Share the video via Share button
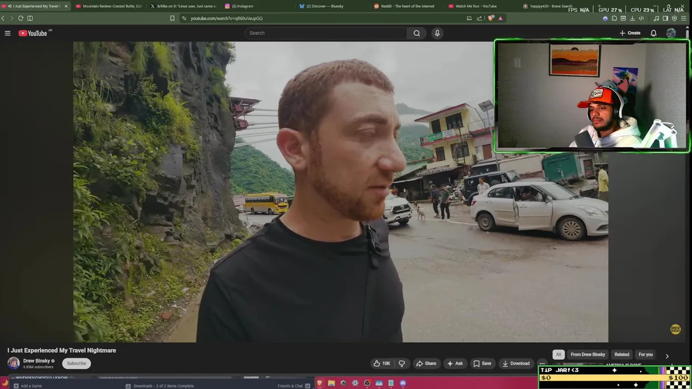 coord(426,364)
